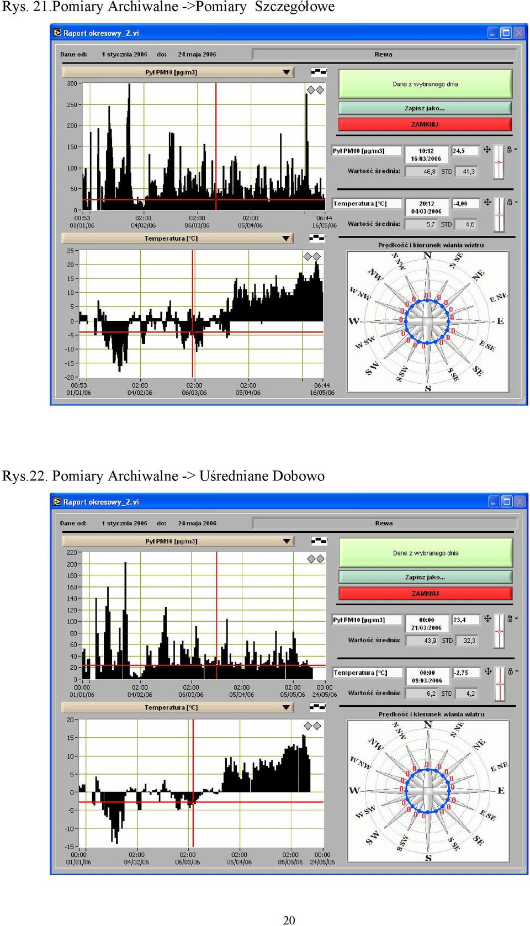Click cursor time '20:12 04/03/2006' field
530x926 pixels.
point(426,208)
